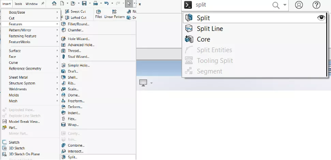Expand the Boss/Base submenu
Viewport: 331px width, 160px height.
tap(30, 13)
